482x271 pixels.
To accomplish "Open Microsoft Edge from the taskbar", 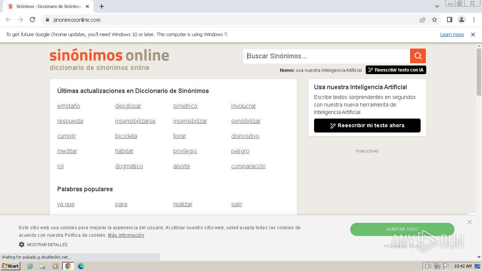I will pos(81,266).
